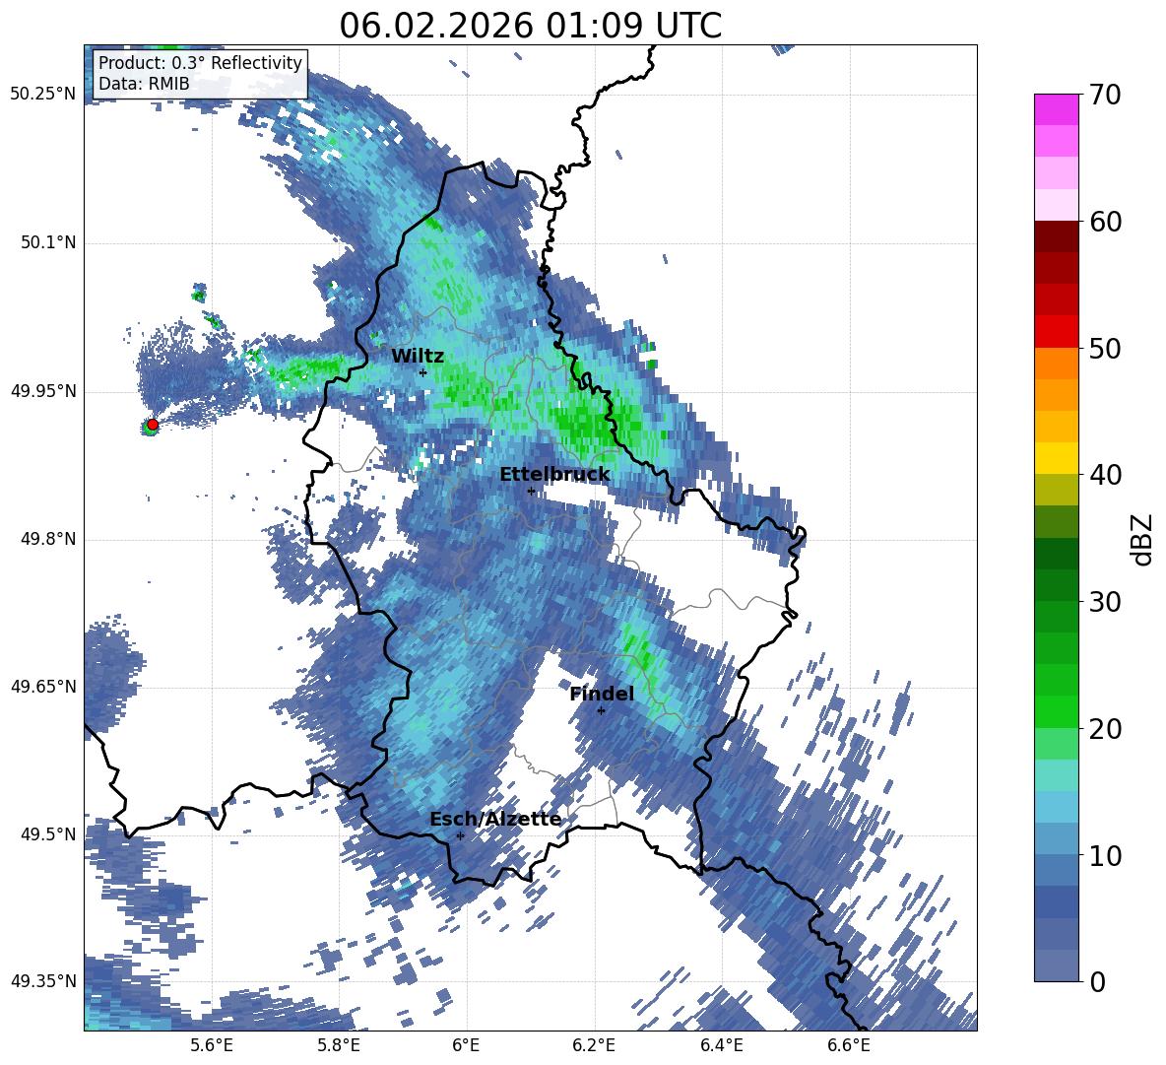Click the 49.95°N latitude label
1166x1065 pixels.
click(43, 390)
